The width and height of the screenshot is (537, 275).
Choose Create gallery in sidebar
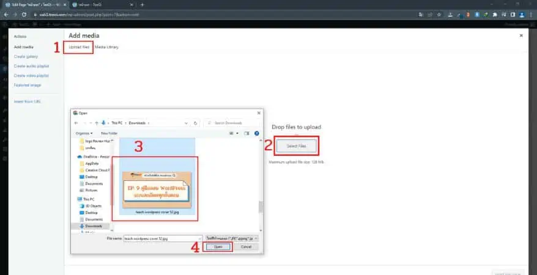(x=26, y=56)
